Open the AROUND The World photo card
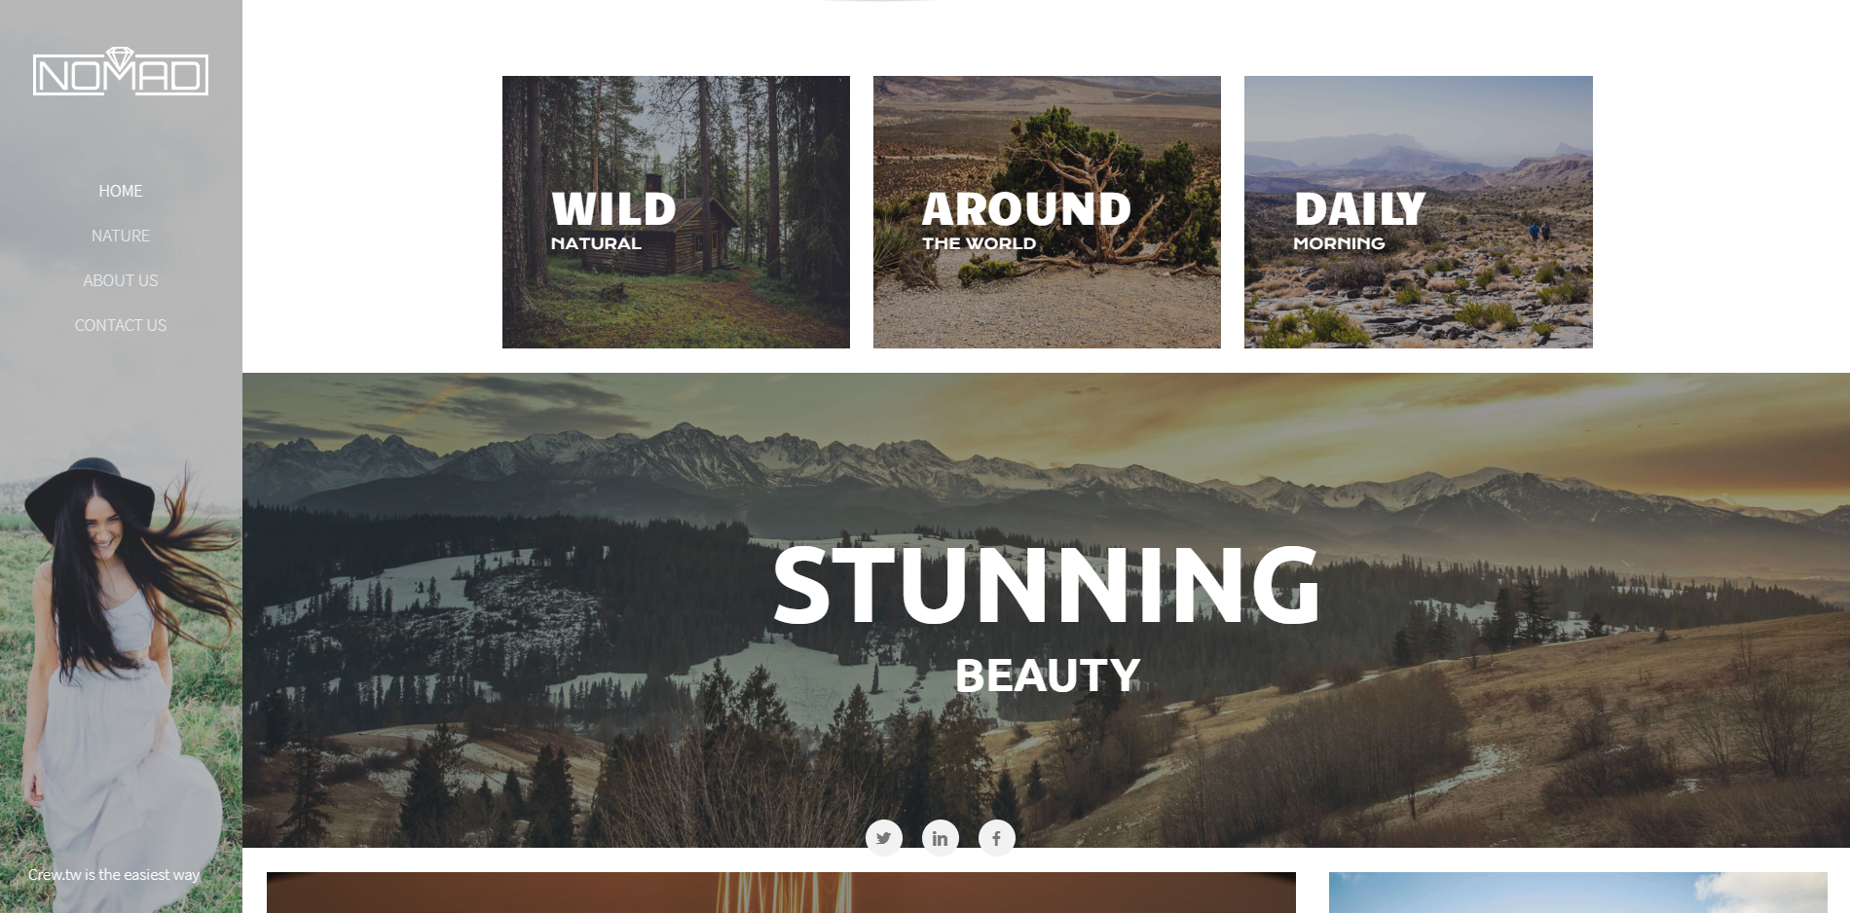1850x913 pixels. pos(1047,212)
